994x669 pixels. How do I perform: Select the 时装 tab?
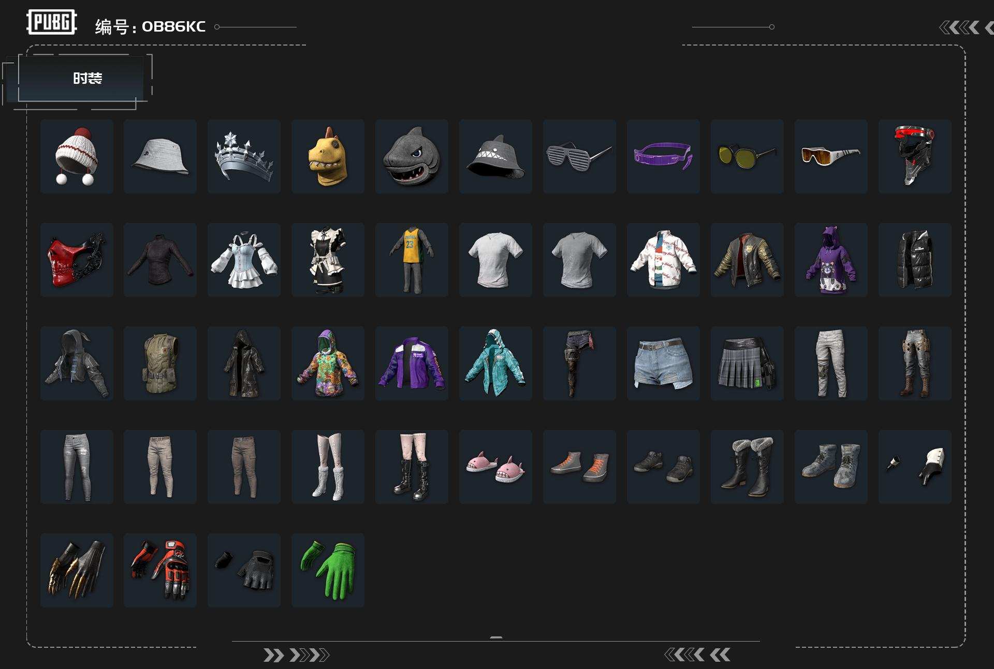point(87,78)
